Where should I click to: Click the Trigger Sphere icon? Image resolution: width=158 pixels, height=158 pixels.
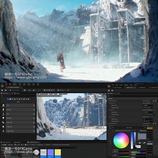point(3,131)
